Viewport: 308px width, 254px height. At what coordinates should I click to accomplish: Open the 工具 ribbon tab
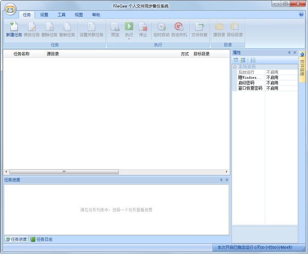coord(61,15)
